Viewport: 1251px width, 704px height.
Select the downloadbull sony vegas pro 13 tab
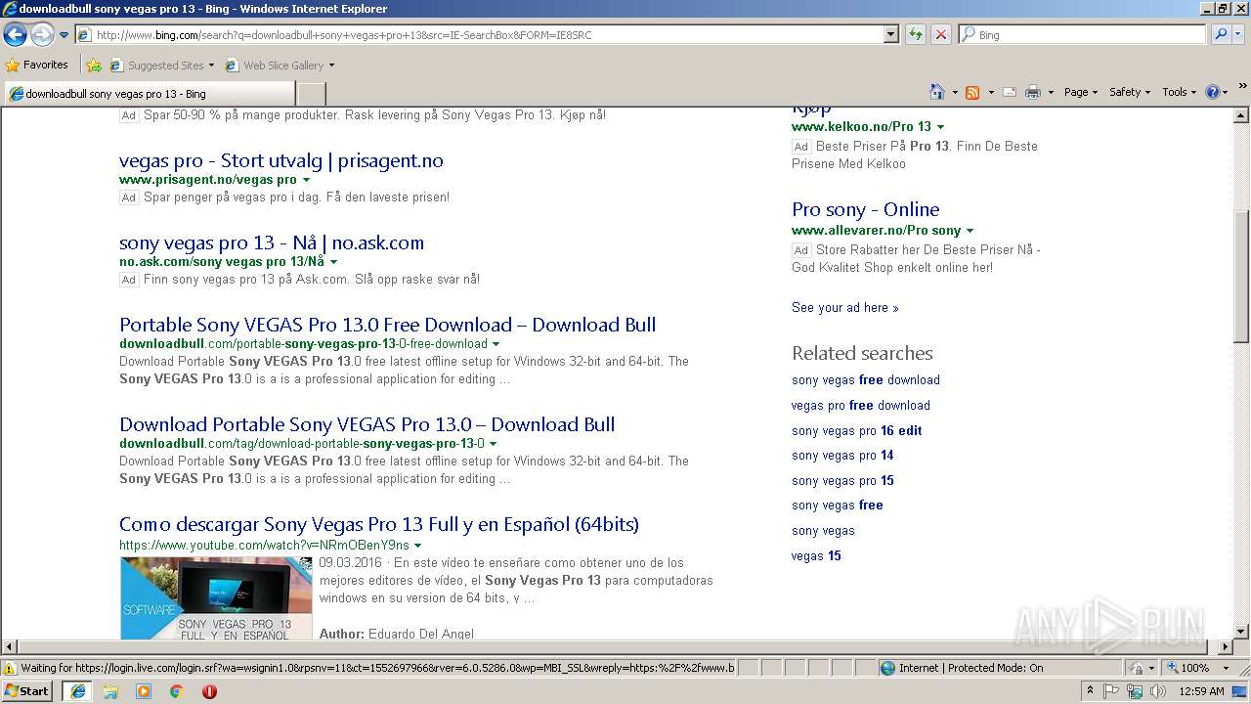(150, 94)
